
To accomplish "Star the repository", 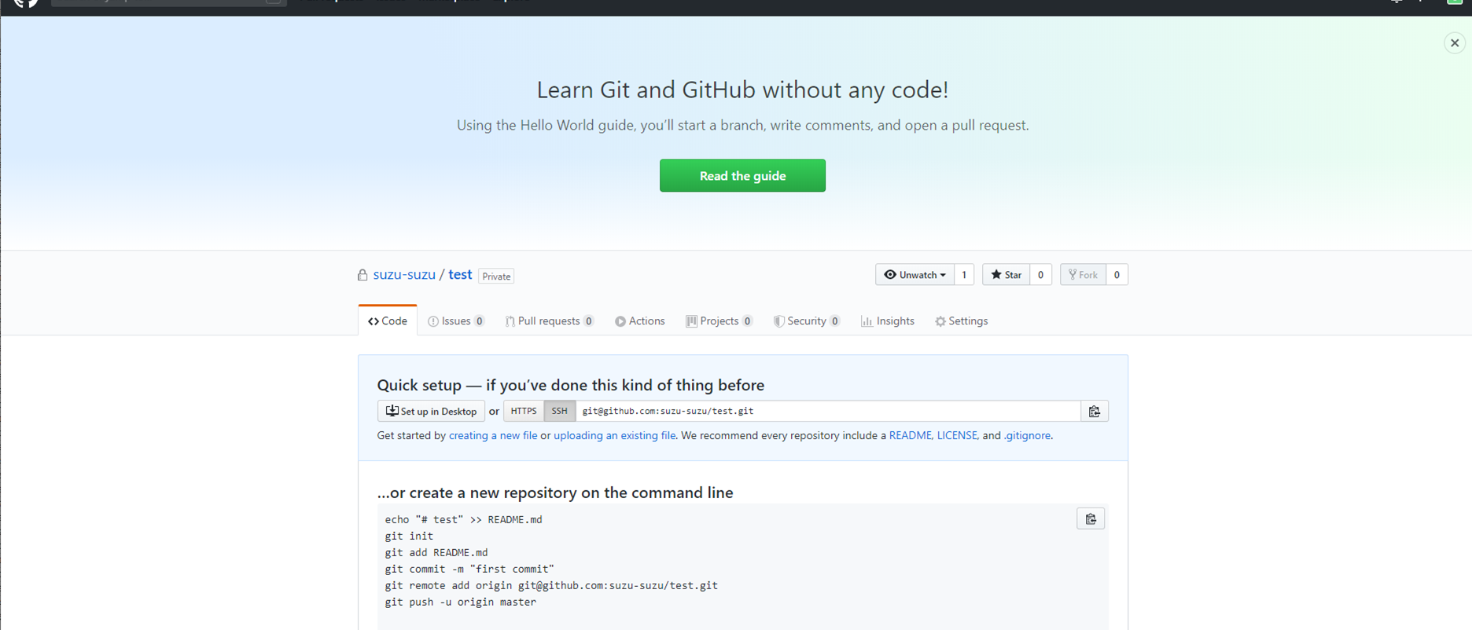I will coord(1006,275).
